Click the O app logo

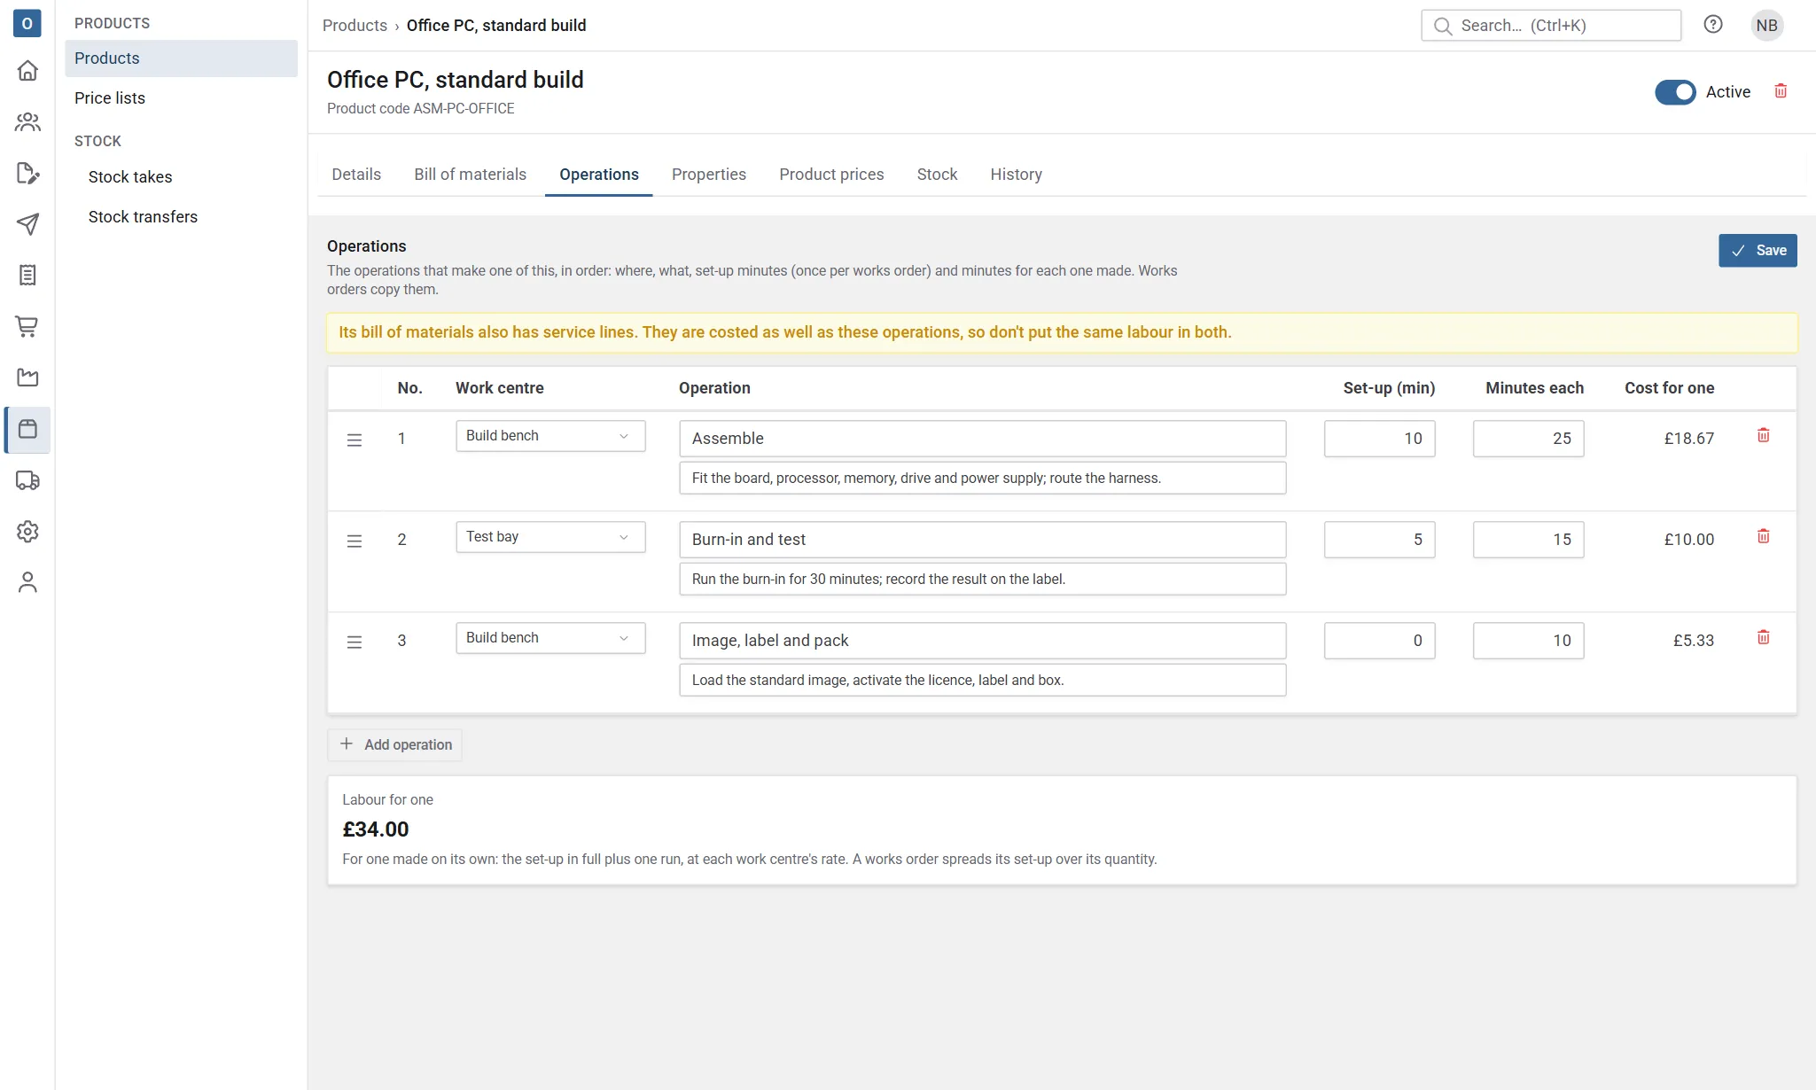[27, 24]
